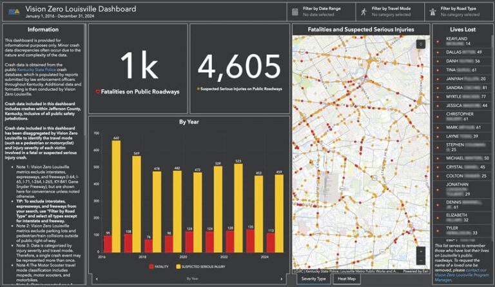Select JANIYAH 20 in Lives Lost list
The width and height of the screenshot is (495, 287).
[x=463, y=79]
